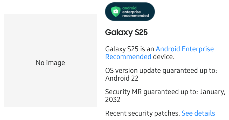Click the 'Android 22' version text

click(122, 78)
